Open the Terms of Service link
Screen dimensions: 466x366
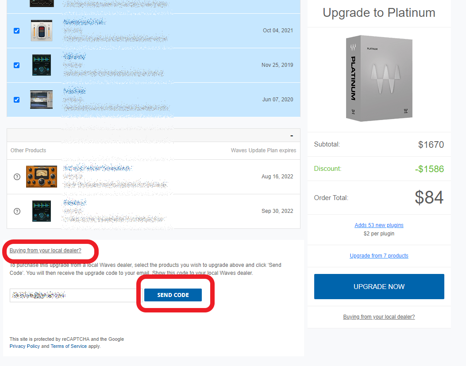click(x=69, y=346)
